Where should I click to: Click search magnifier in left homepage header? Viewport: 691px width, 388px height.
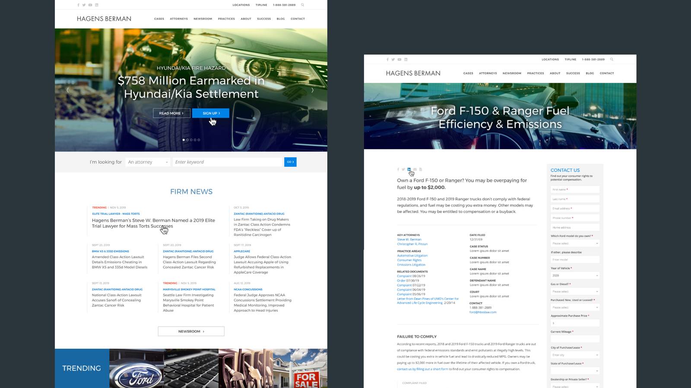tap(302, 5)
